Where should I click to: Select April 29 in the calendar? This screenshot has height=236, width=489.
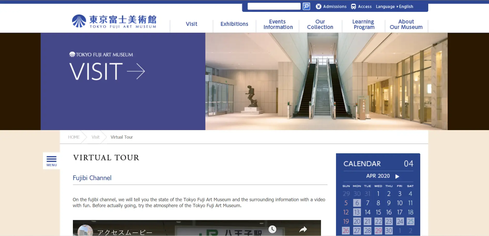pyautogui.click(x=378, y=231)
